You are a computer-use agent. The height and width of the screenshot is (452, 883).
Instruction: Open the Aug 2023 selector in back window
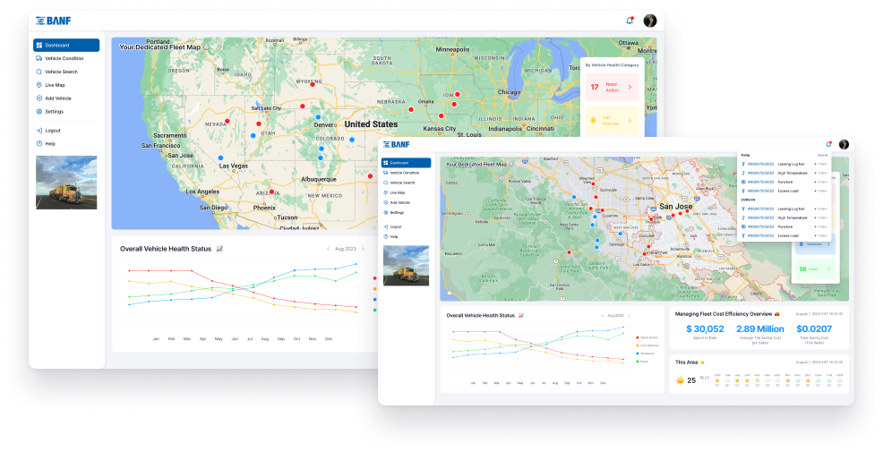click(x=346, y=249)
